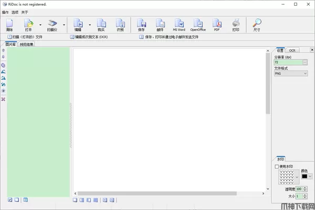Switch to the 预览结果 tab
The height and width of the screenshot is (210, 315).
pos(27,45)
